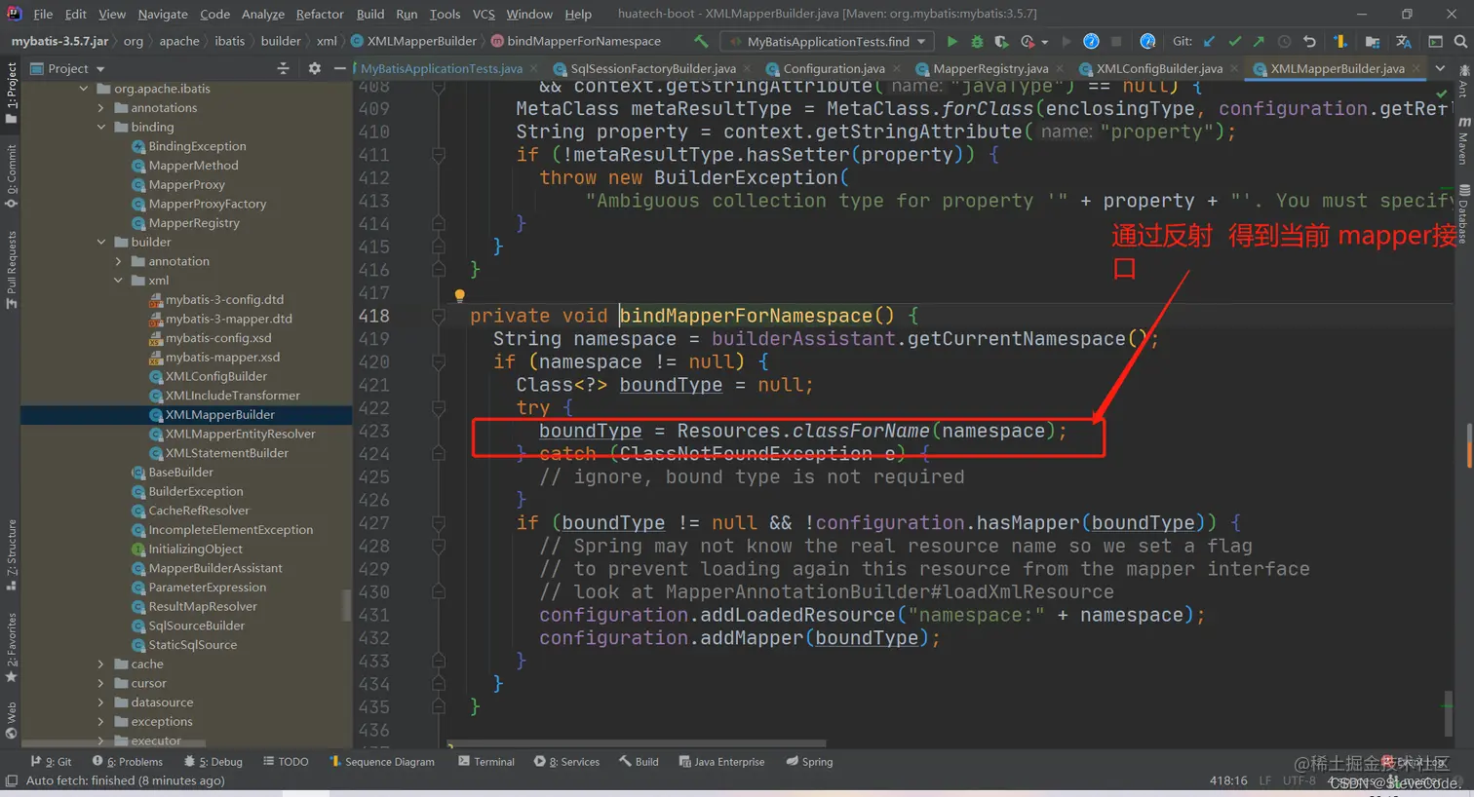Viewport: 1474px width, 797px height.
Task: Rollback changes with the undo arrow icon
Action: coord(1309,41)
